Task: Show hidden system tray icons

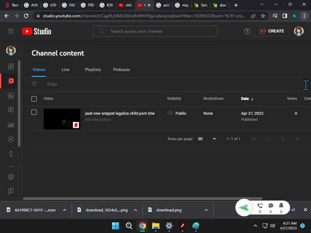Action: tap(255, 226)
